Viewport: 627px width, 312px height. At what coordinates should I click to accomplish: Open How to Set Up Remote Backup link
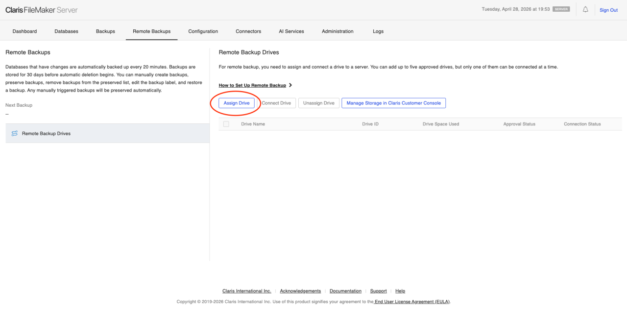tap(252, 85)
